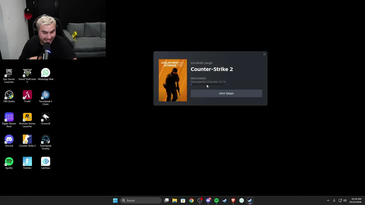365x205 pixels.
Task: Click the microphone icon in system tray
Action: 334,200
